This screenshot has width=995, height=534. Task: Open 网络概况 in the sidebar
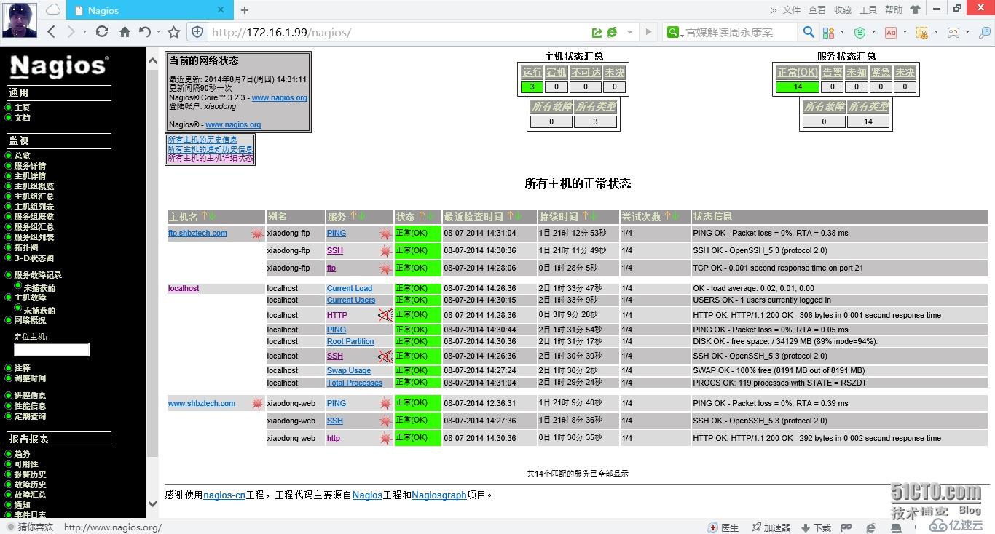[x=30, y=320]
